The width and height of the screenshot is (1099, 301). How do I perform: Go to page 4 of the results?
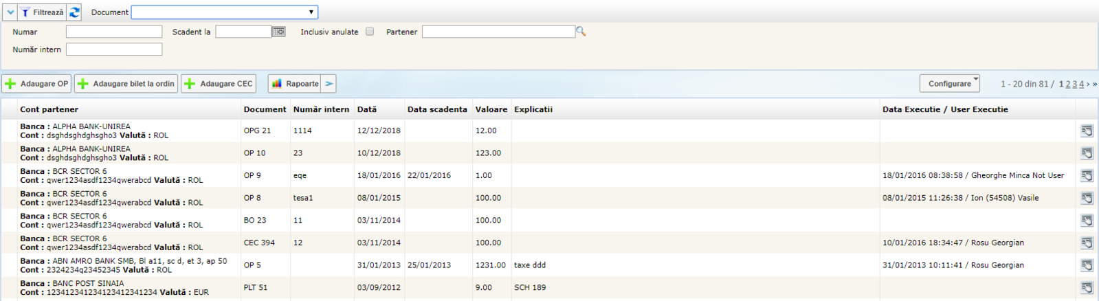[x=1081, y=85]
